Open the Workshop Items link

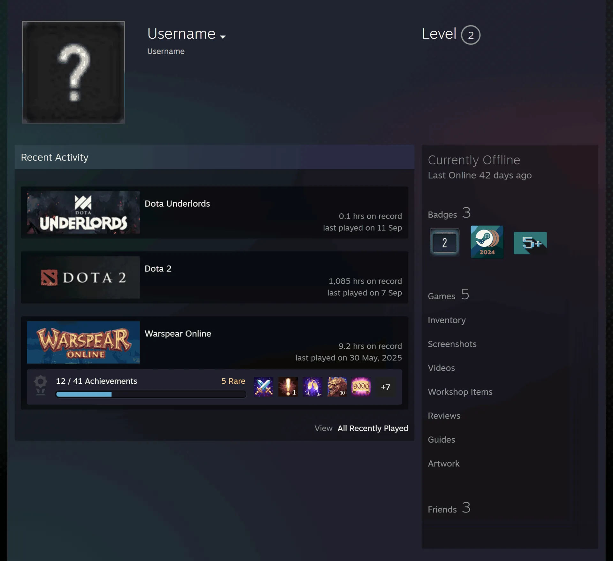coord(460,392)
